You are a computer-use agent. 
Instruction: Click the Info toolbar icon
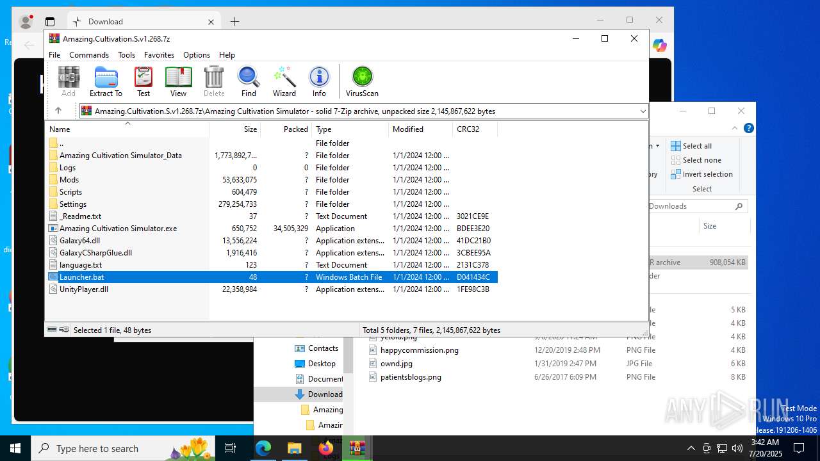point(319,81)
